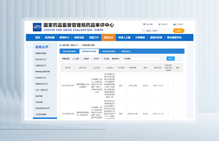Open the 政策法规 navigation menu
The width and height of the screenshot is (219, 141).
coord(79,38)
